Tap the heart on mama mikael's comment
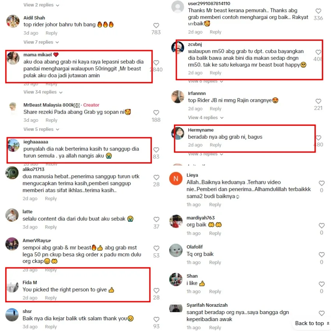The image size is (331, 331). [x=156, y=63]
